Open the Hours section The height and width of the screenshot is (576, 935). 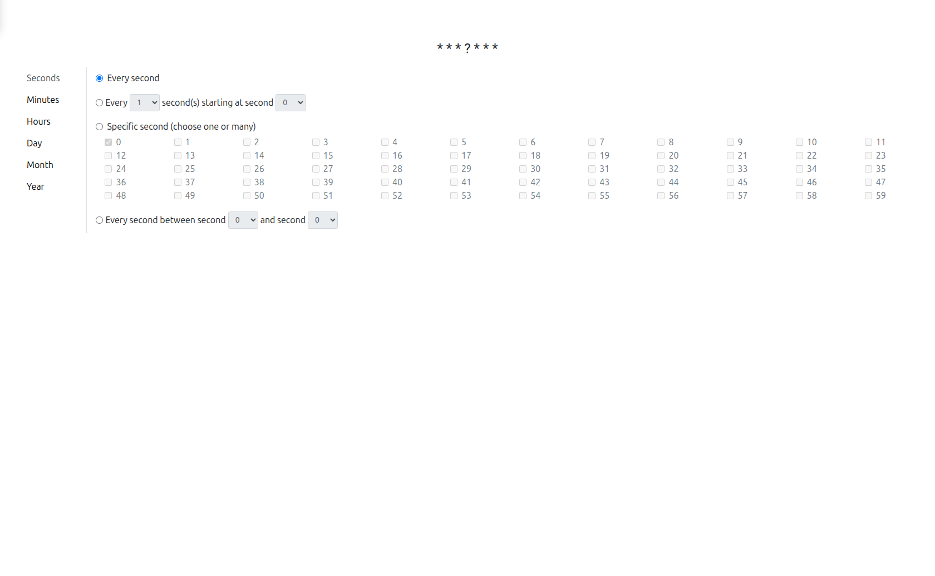coord(38,121)
